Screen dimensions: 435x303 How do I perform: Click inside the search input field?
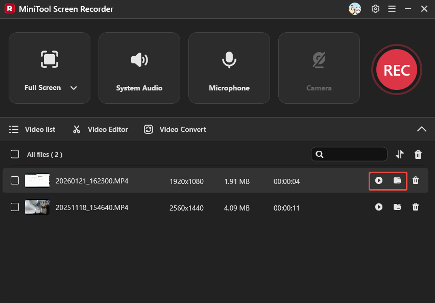(x=352, y=154)
